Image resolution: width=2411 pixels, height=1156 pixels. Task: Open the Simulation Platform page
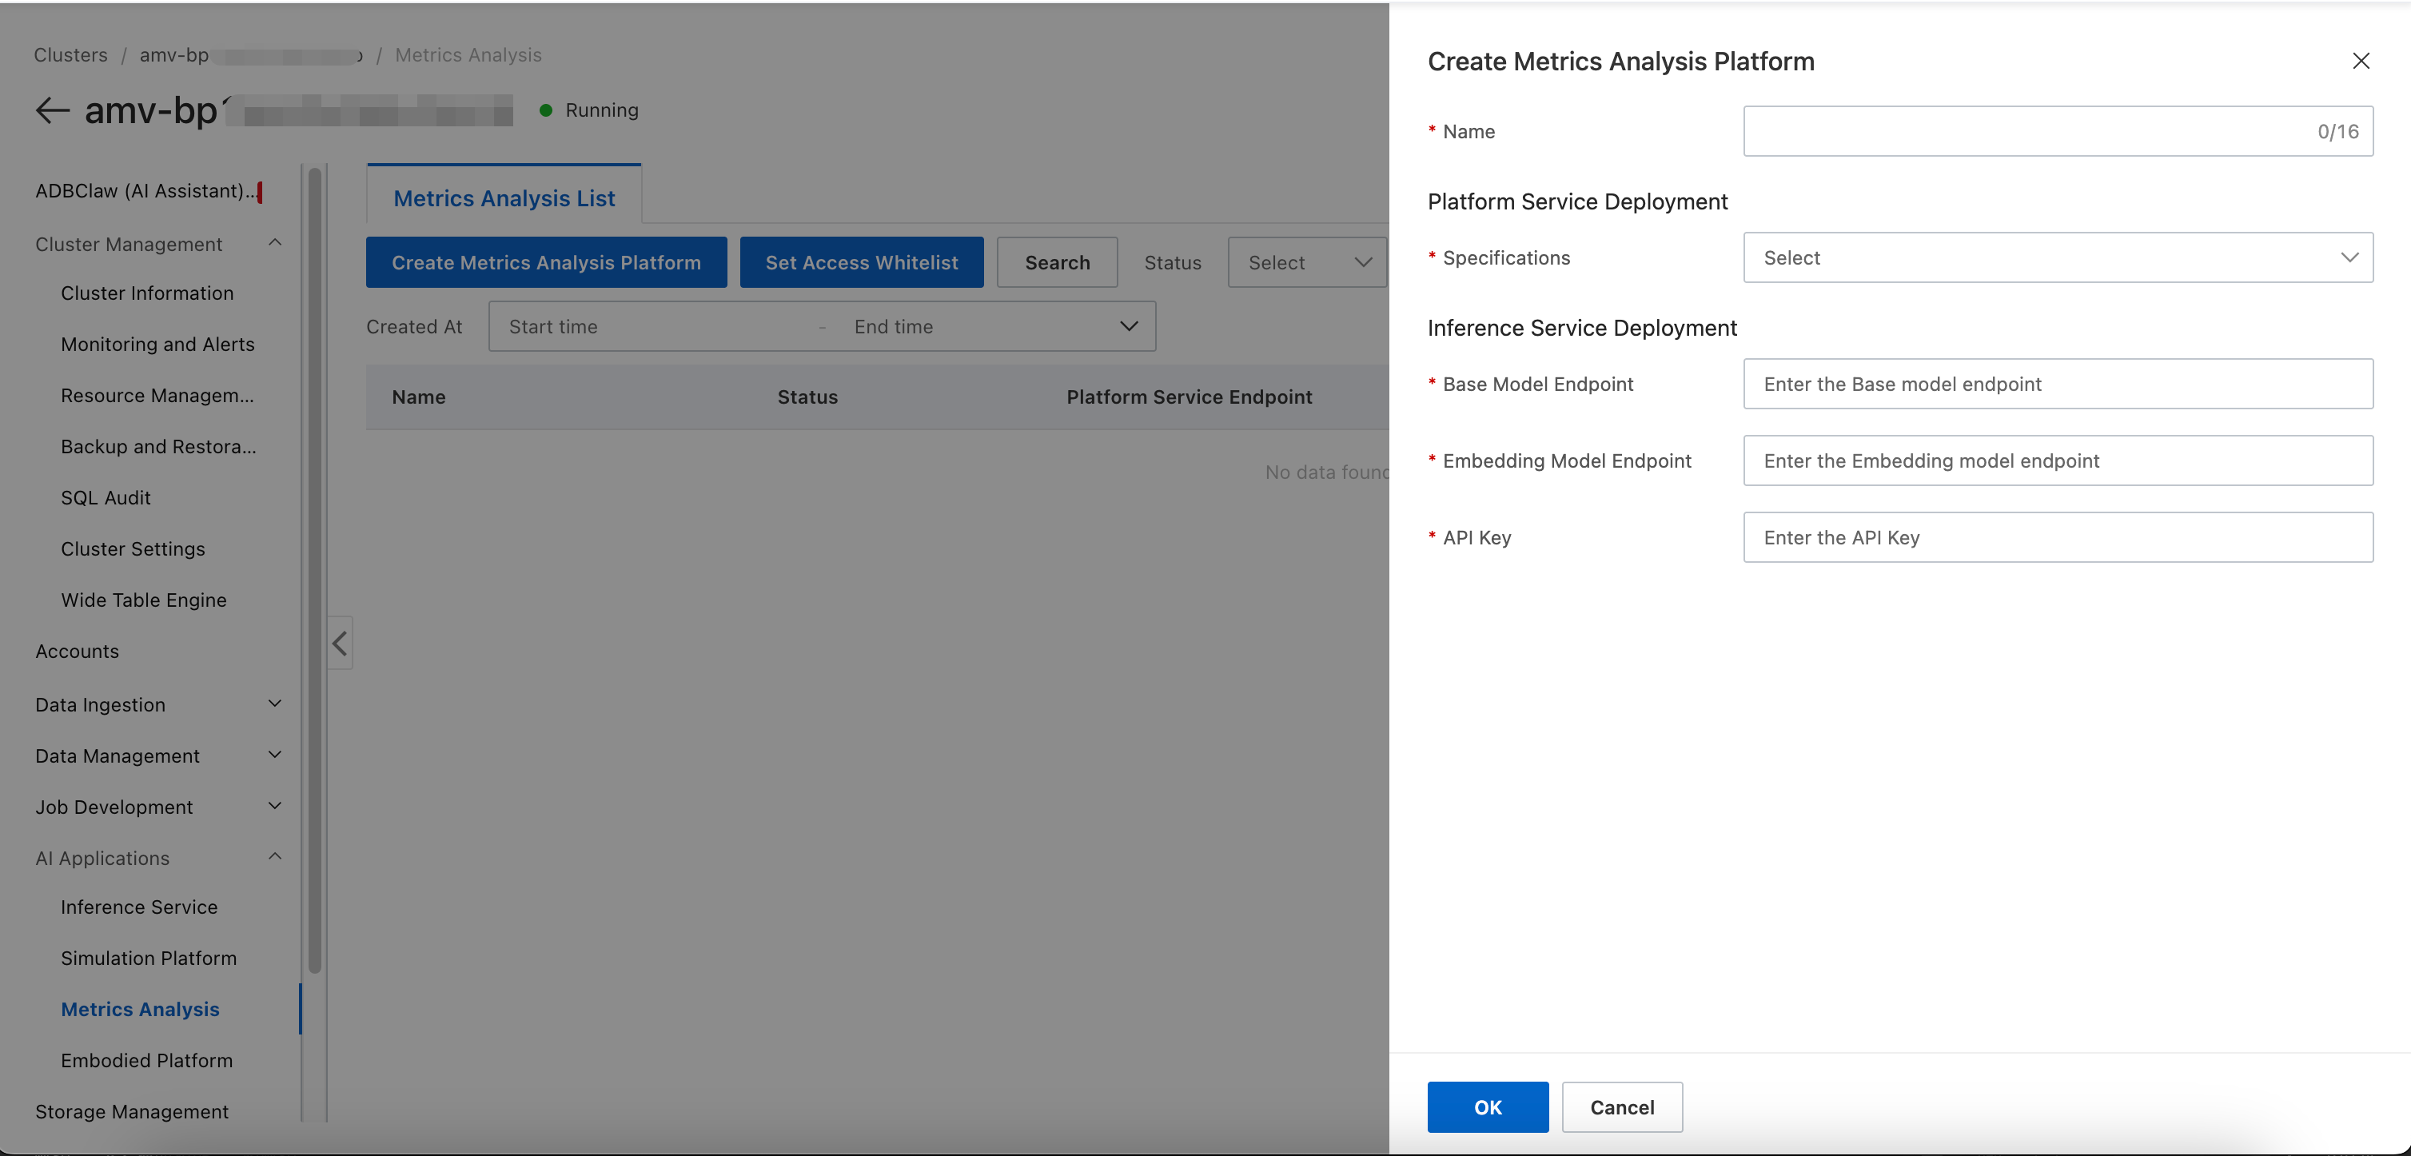[149, 959]
